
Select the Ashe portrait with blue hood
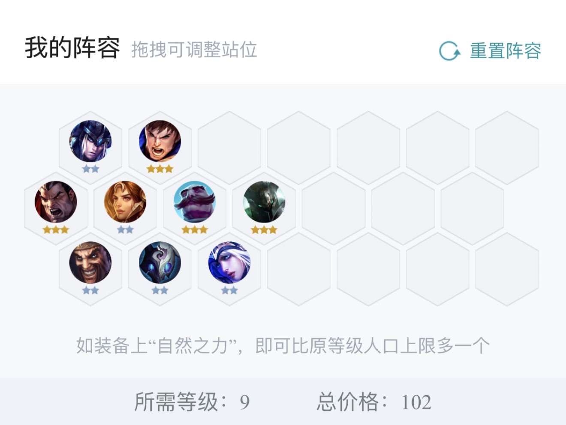point(229,263)
